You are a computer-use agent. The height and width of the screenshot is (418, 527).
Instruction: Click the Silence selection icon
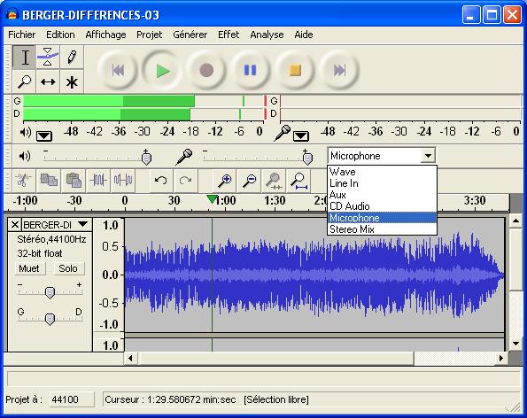(123, 181)
